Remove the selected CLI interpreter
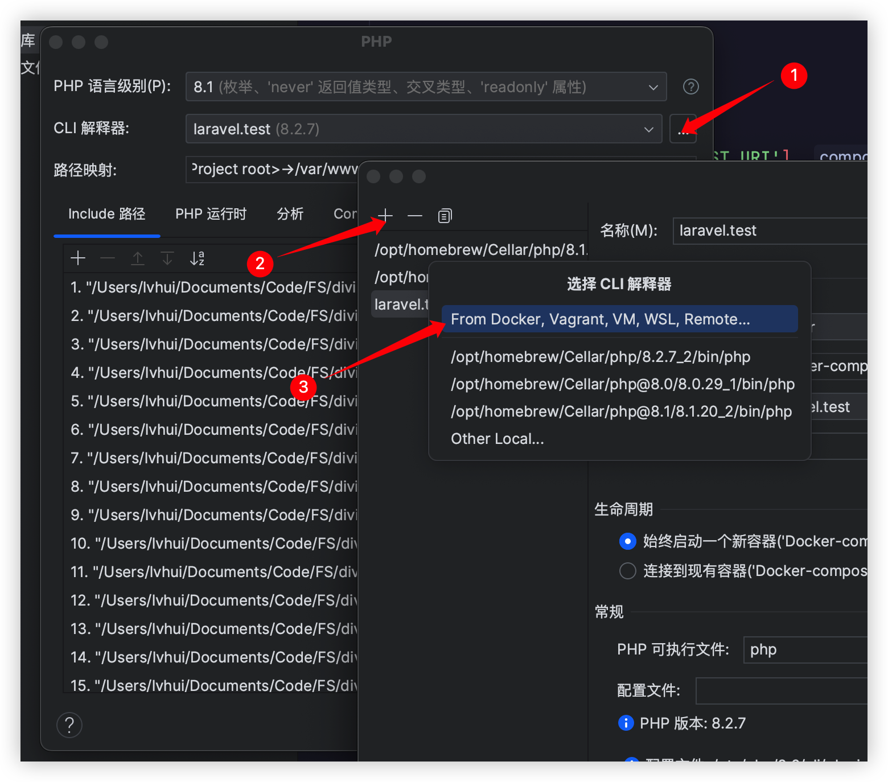 point(415,216)
